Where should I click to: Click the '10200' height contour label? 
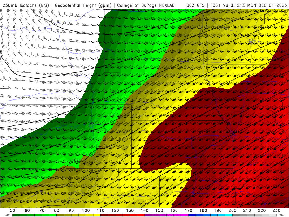click(78, 160)
